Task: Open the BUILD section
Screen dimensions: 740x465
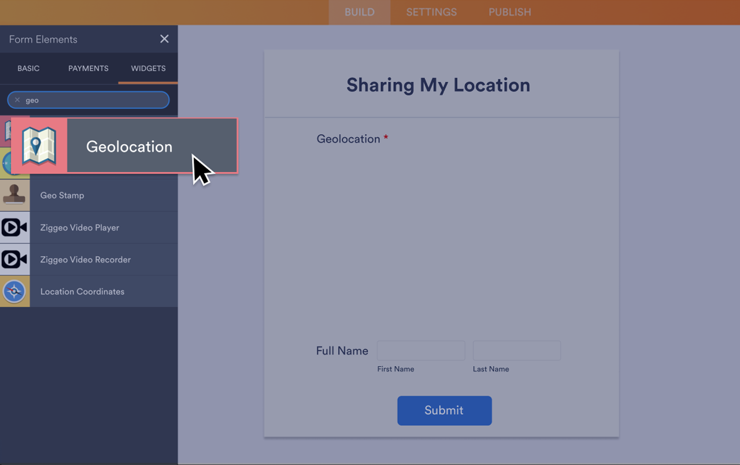Action: (359, 12)
